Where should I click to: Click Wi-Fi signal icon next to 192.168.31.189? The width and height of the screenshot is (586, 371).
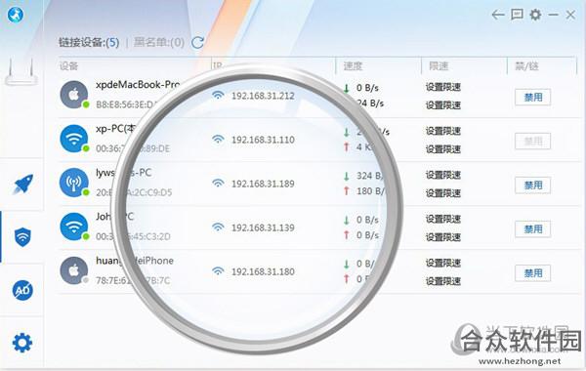tap(218, 184)
